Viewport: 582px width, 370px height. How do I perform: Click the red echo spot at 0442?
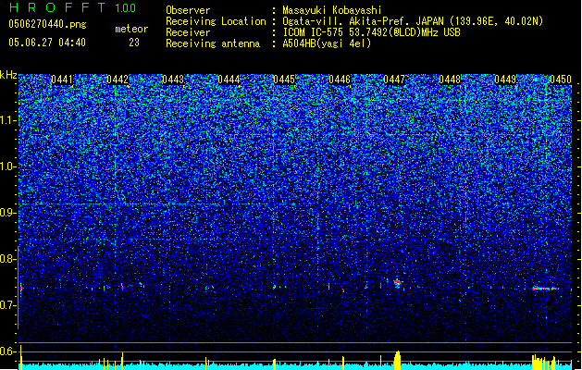click(x=122, y=287)
